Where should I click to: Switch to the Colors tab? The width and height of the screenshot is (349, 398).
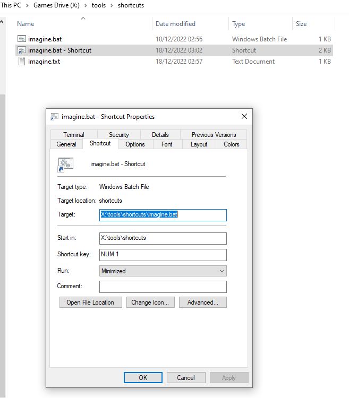pyautogui.click(x=232, y=144)
